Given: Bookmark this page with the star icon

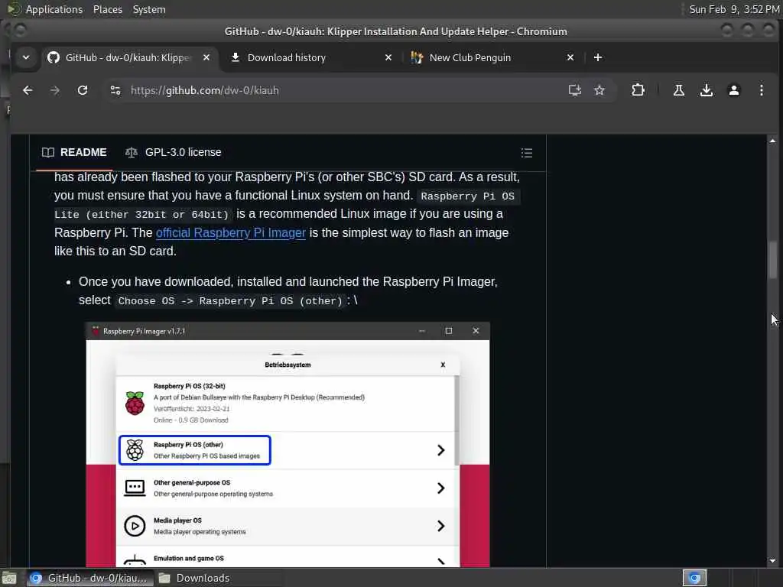Looking at the screenshot, I should coord(599,90).
